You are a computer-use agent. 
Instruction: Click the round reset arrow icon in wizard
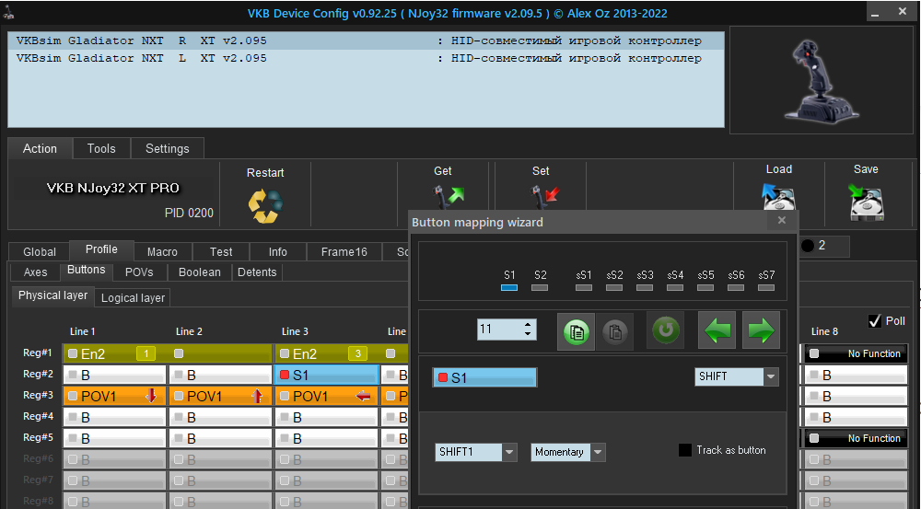666,330
